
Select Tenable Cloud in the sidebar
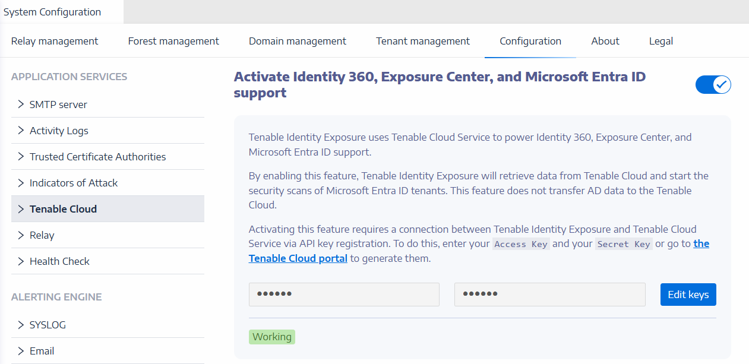108,209
